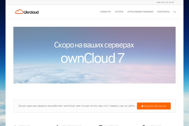Open the Отраслевые решения menu item
This screenshot has width=189, height=126.
point(140,12)
